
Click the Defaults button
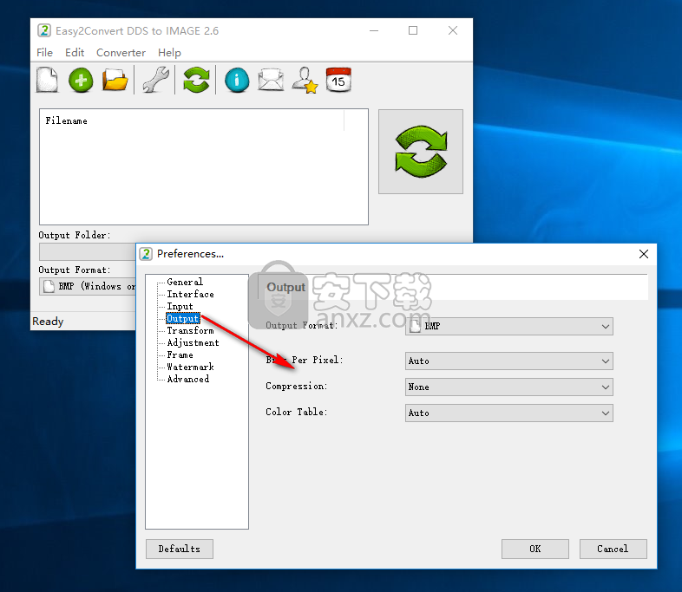click(180, 549)
